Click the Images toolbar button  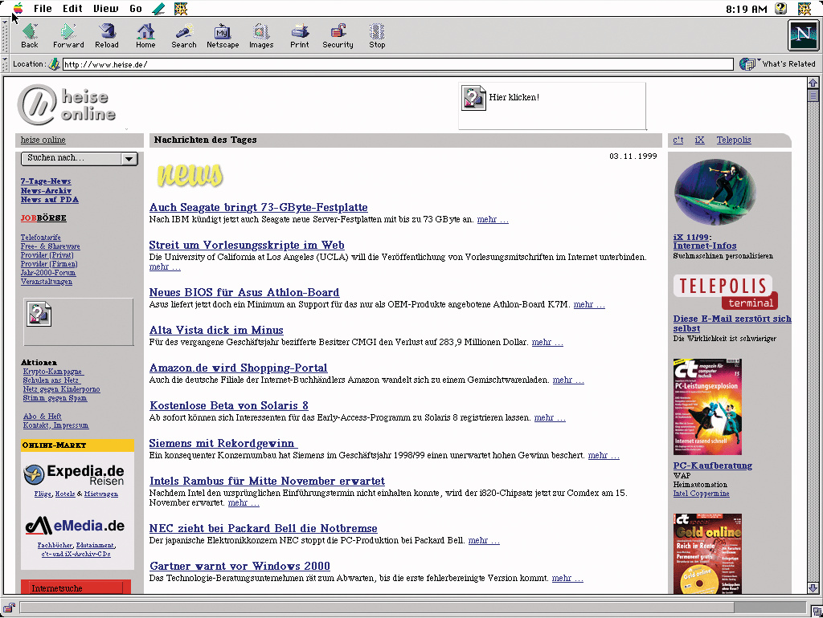tap(261, 35)
